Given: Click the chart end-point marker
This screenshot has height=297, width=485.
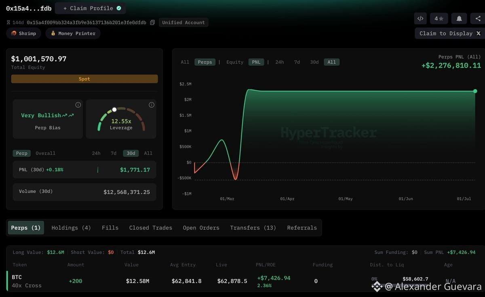Looking at the screenshot, I should (x=475, y=91).
